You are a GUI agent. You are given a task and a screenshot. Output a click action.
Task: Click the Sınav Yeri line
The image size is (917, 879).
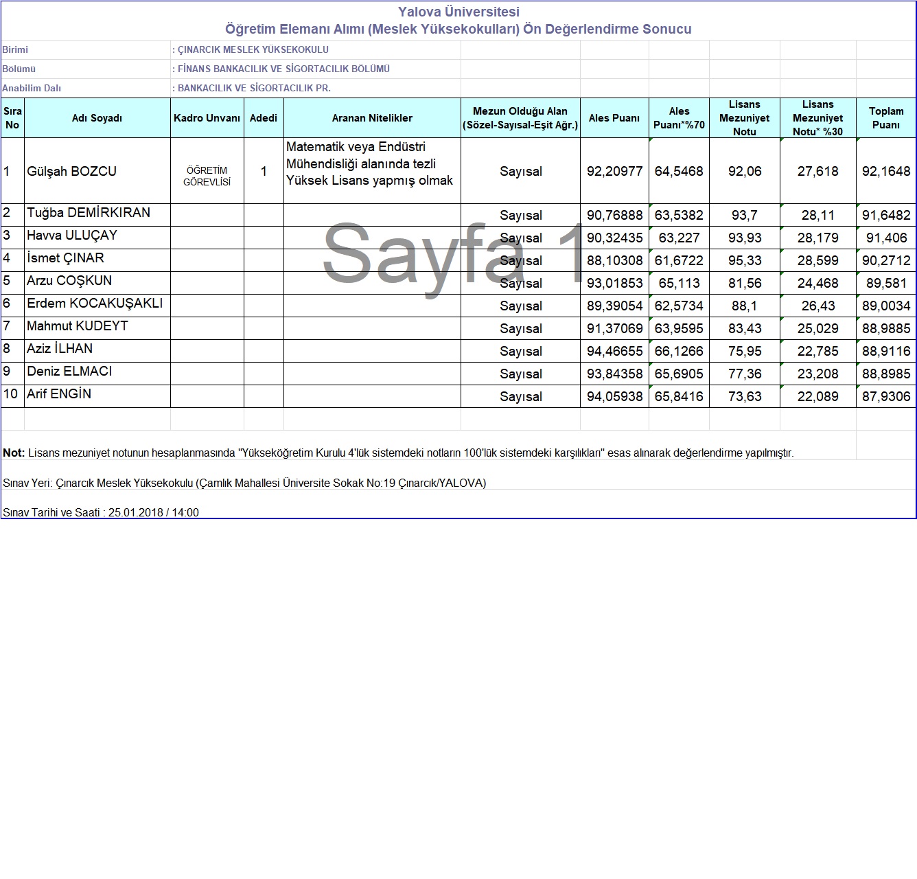coord(244,483)
